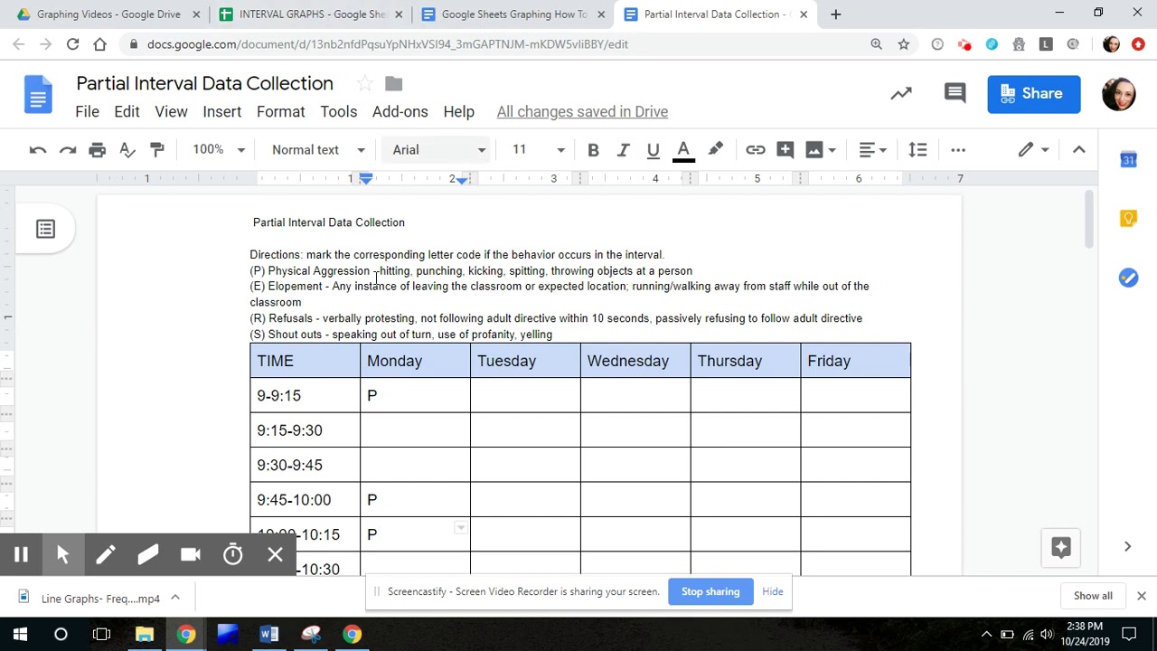Viewport: 1157px width, 651px height.
Task: Open the View menu
Action: click(171, 111)
